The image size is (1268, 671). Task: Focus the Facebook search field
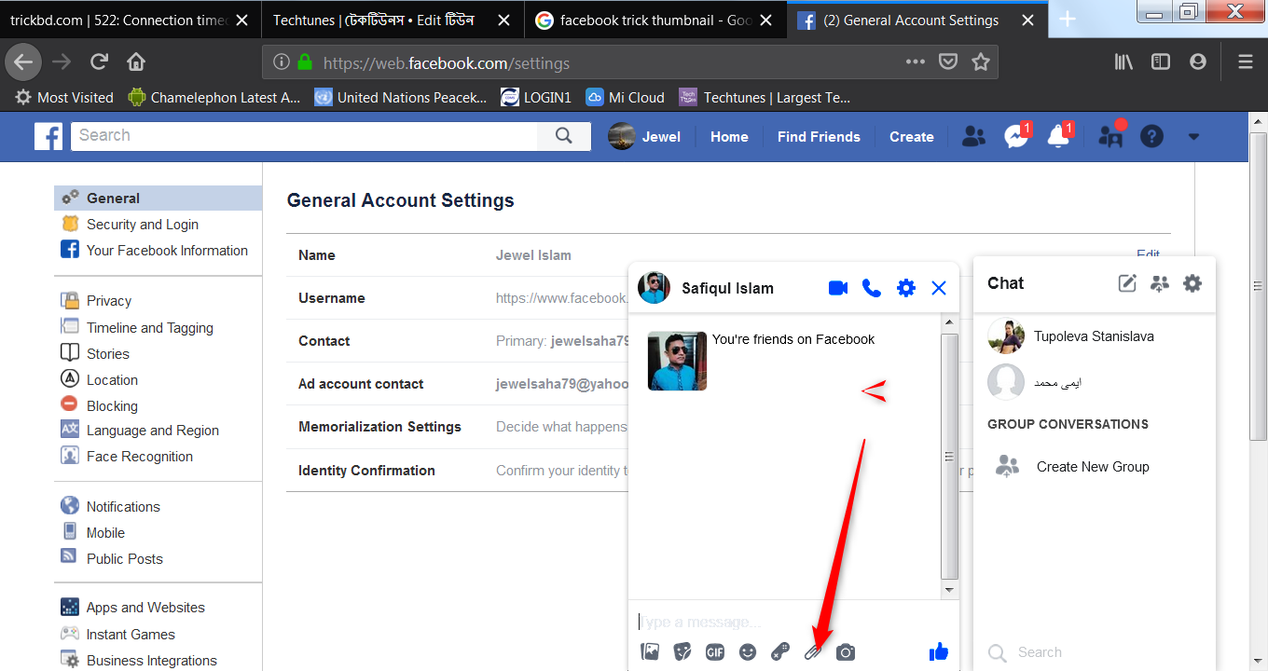click(x=304, y=136)
